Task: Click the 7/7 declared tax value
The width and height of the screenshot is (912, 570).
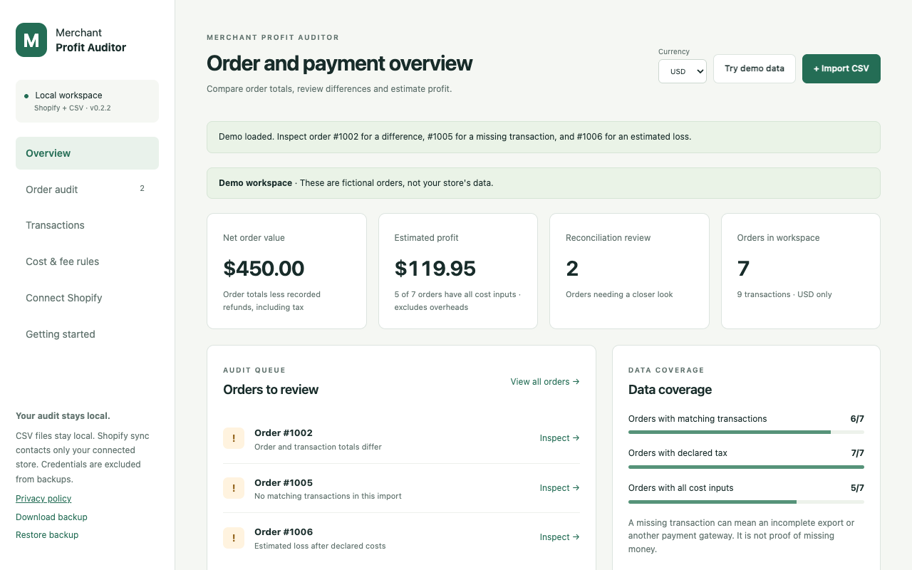Action: pos(857,453)
